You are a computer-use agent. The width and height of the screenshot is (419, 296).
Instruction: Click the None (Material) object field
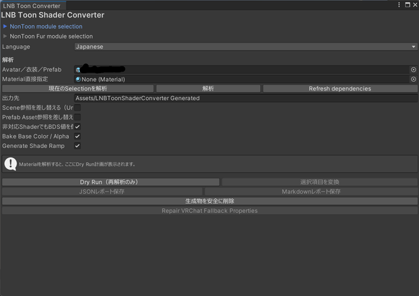(x=242, y=79)
